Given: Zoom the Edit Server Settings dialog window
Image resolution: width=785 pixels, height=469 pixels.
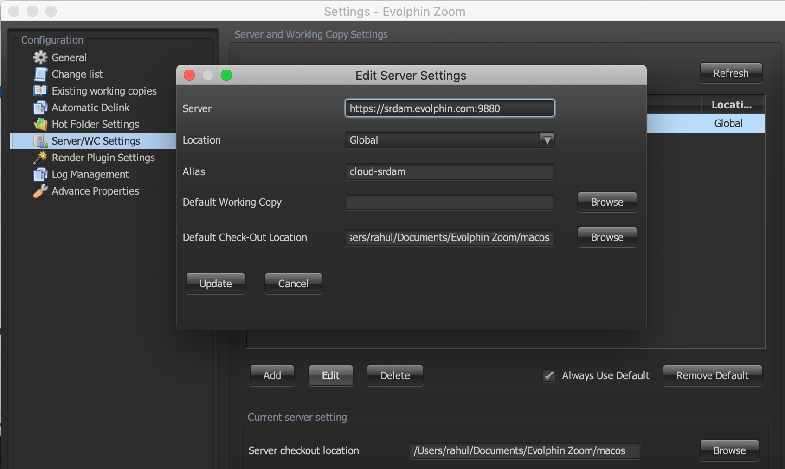Looking at the screenshot, I should 226,75.
